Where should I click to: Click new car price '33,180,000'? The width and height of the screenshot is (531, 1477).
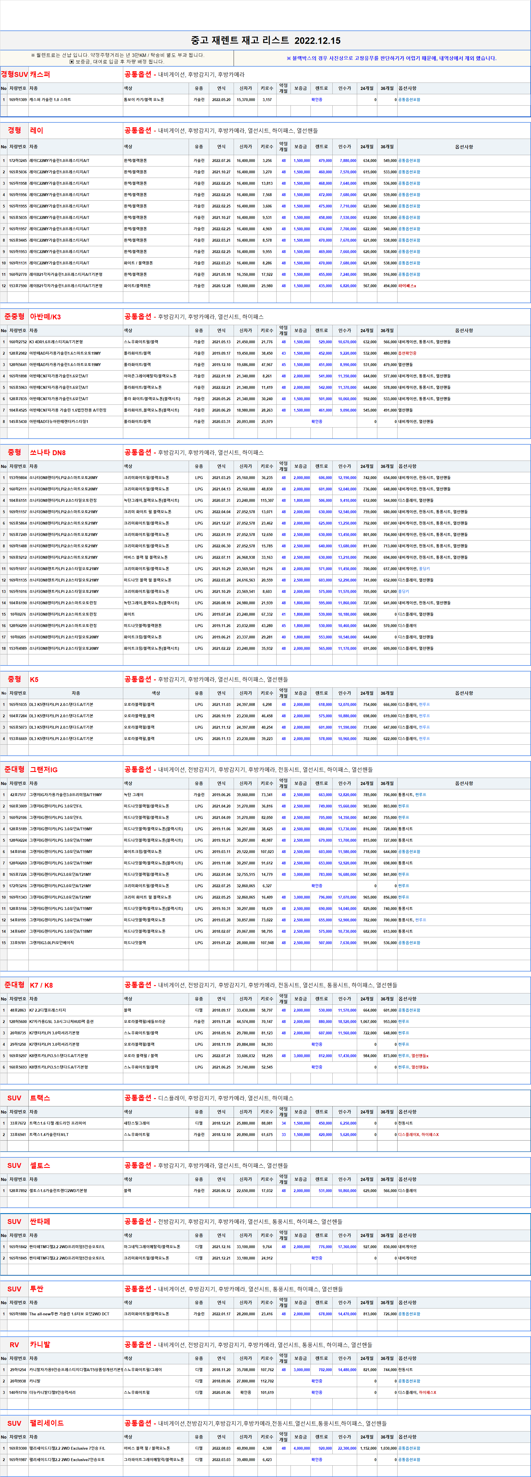[x=245, y=1258]
